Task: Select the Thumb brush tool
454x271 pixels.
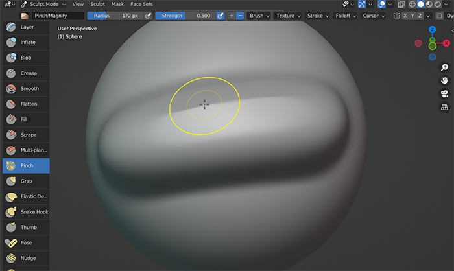Action: point(26,228)
